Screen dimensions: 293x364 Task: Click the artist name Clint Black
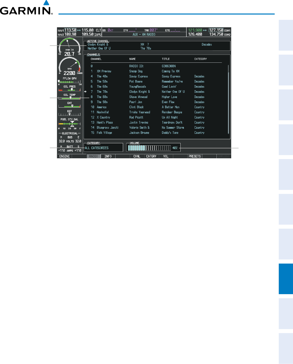coord(136,107)
